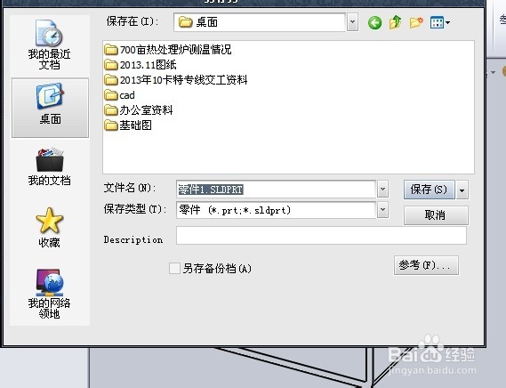Open My Network Places (我的网络领地)
506x388 pixels.
pyautogui.click(x=50, y=294)
